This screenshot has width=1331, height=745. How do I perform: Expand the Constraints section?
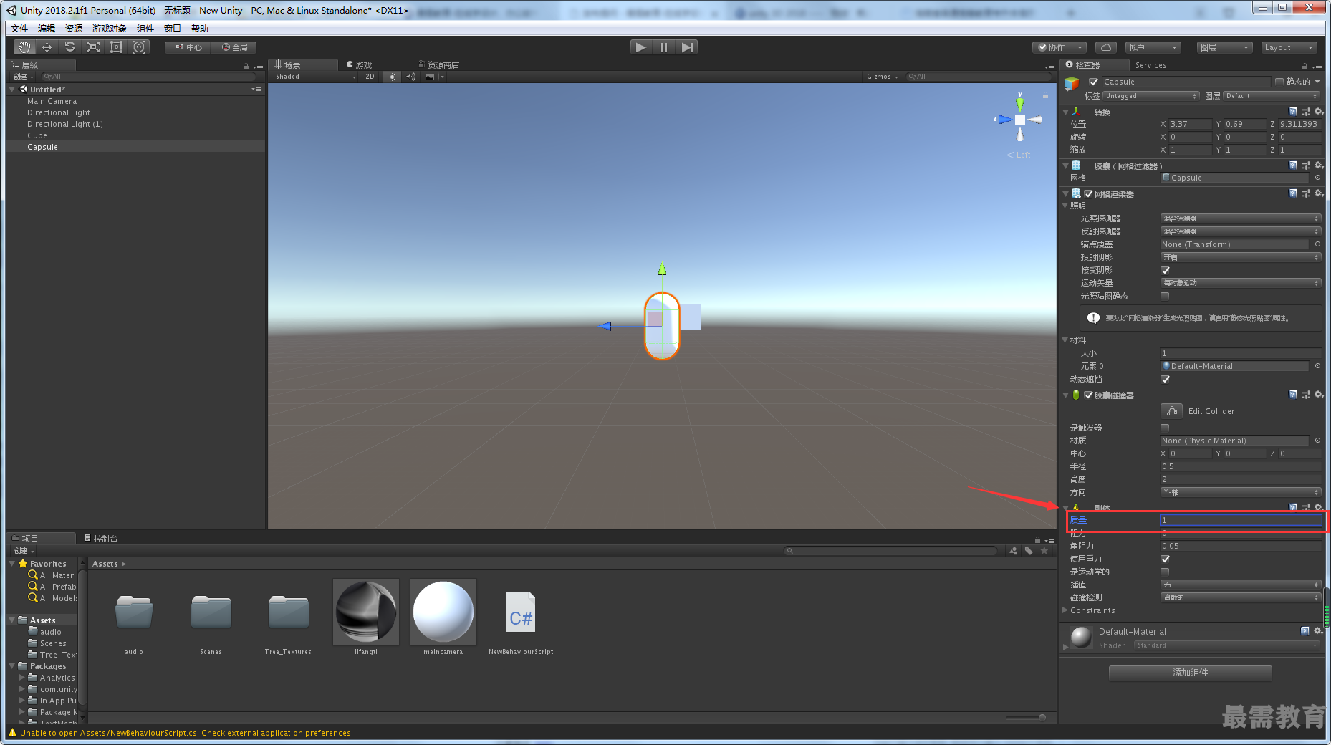click(1065, 610)
